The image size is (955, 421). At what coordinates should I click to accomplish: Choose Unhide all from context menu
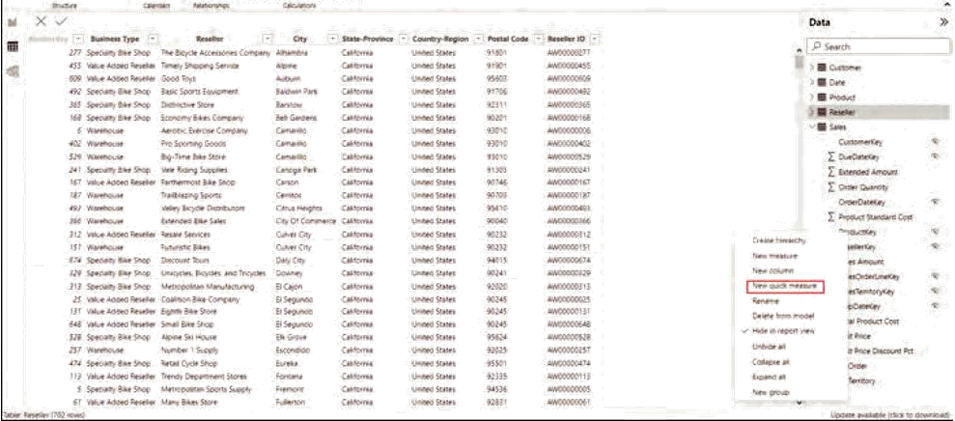tap(768, 347)
